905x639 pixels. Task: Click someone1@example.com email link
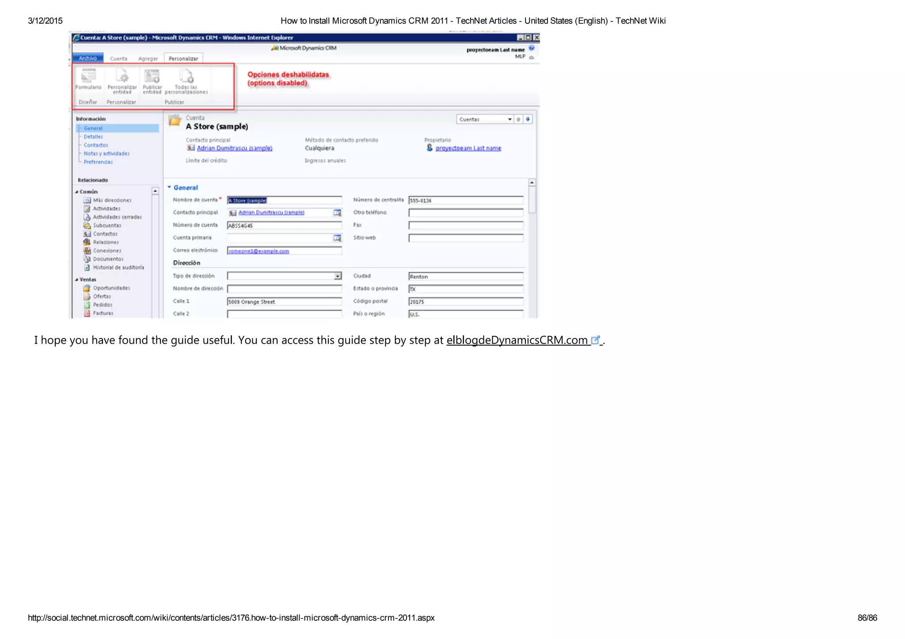pyautogui.click(x=259, y=251)
